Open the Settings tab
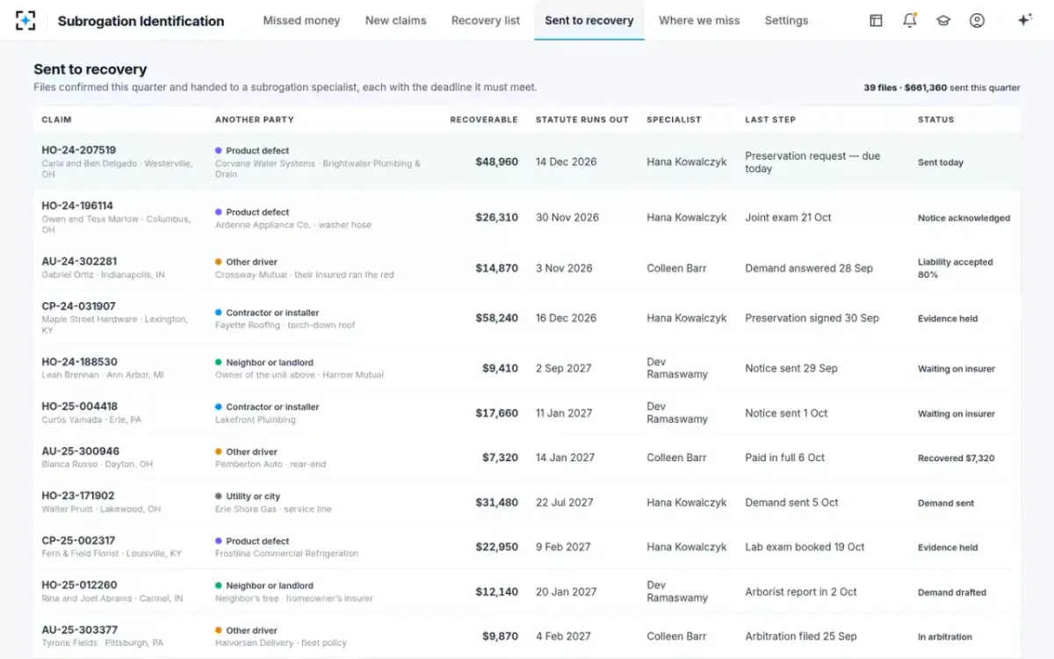This screenshot has height=659, width=1054. pyautogui.click(x=786, y=20)
